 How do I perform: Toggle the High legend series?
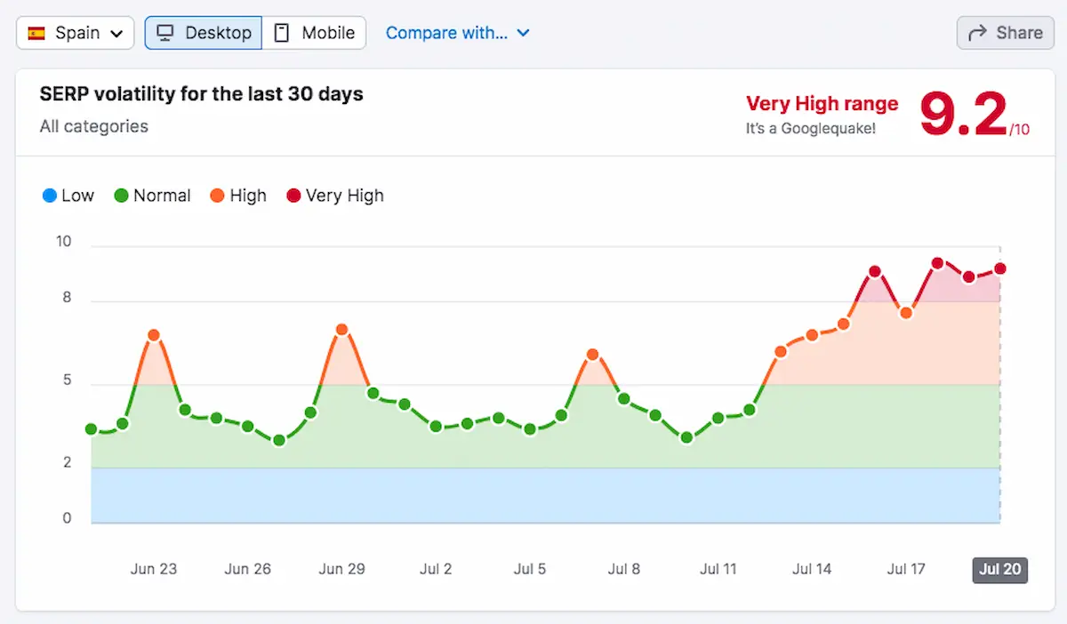point(238,196)
